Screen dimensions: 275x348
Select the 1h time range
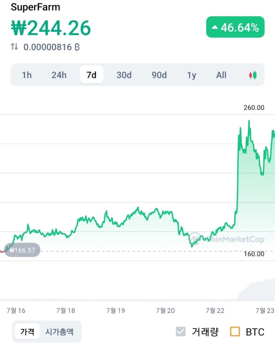coord(27,75)
